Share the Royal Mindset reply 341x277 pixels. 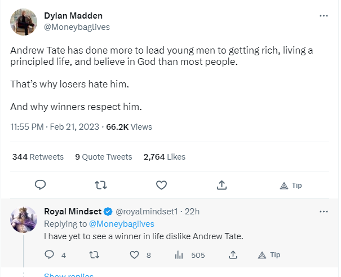click(x=233, y=254)
